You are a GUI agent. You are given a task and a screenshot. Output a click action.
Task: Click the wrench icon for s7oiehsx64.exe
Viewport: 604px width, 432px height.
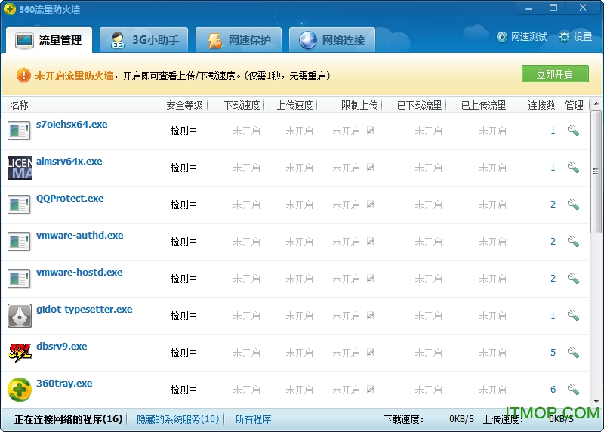click(573, 131)
